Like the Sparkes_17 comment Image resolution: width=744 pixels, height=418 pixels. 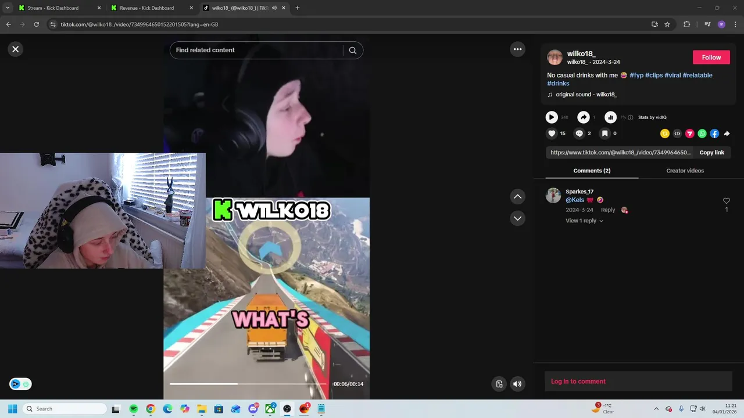pyautogui.click(x=726, y=201)
